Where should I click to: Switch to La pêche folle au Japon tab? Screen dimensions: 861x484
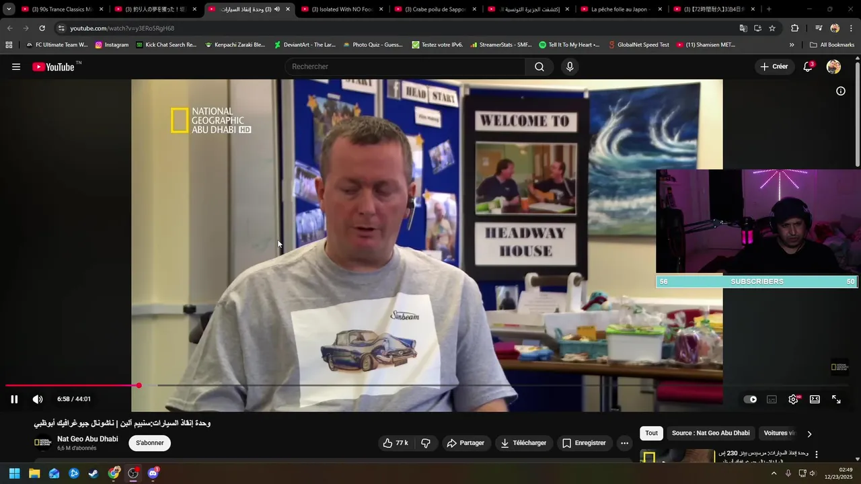pos(622,9)
